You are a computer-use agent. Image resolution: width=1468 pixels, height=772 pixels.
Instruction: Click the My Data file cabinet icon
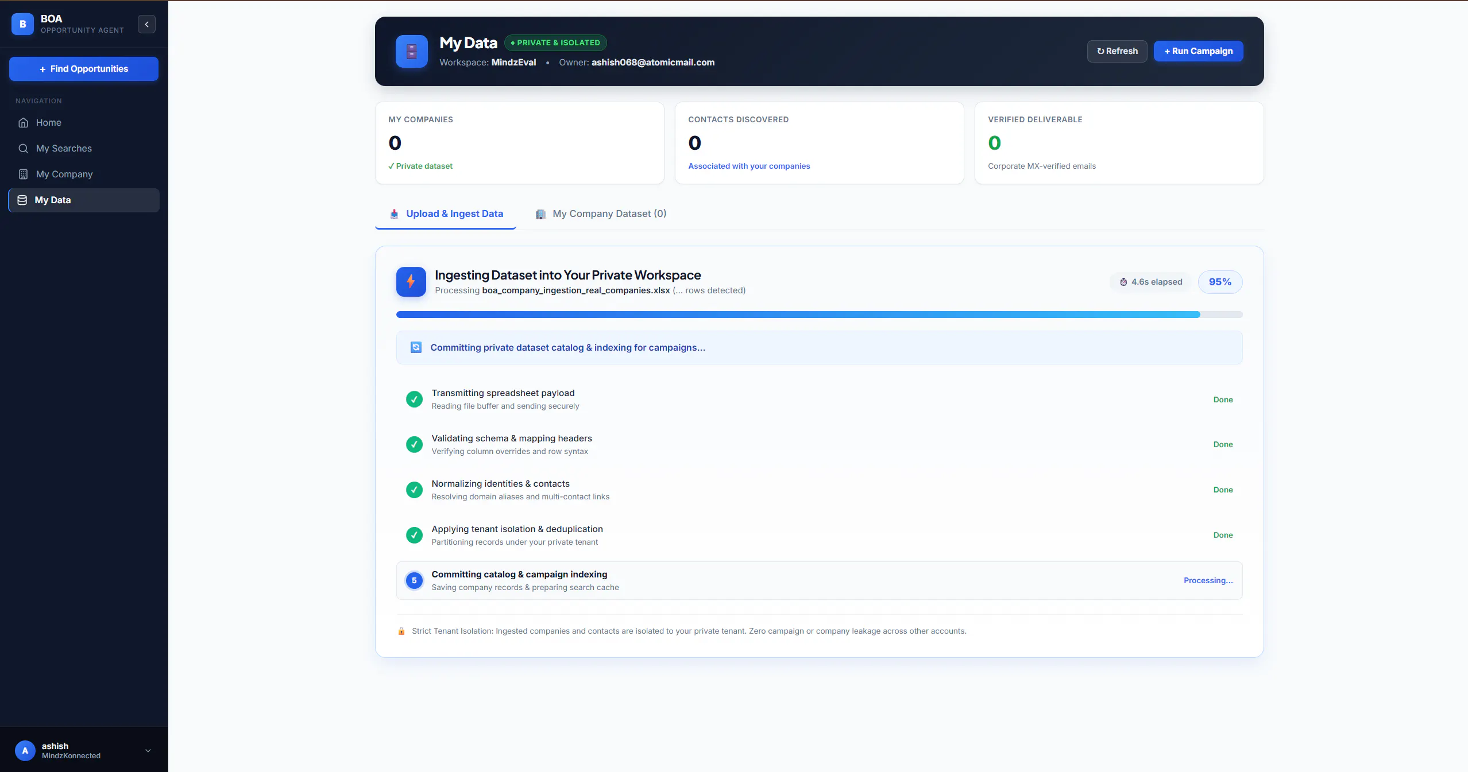click(412, 51)
